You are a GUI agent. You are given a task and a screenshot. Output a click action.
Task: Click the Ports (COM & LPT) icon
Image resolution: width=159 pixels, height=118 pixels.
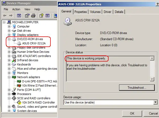click(x=14, y=90)
